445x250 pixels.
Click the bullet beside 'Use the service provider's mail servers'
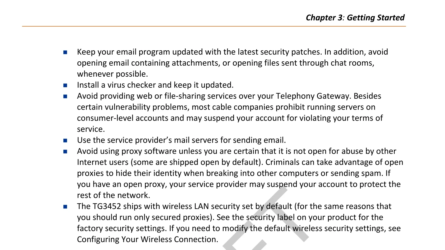(65, 141)
